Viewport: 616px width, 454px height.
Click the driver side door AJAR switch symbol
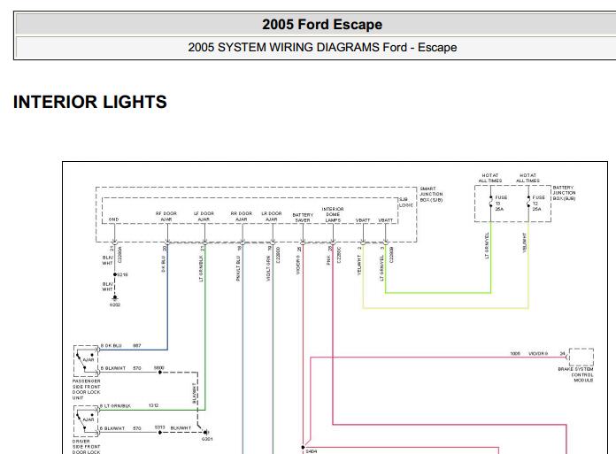pos(86,419)
